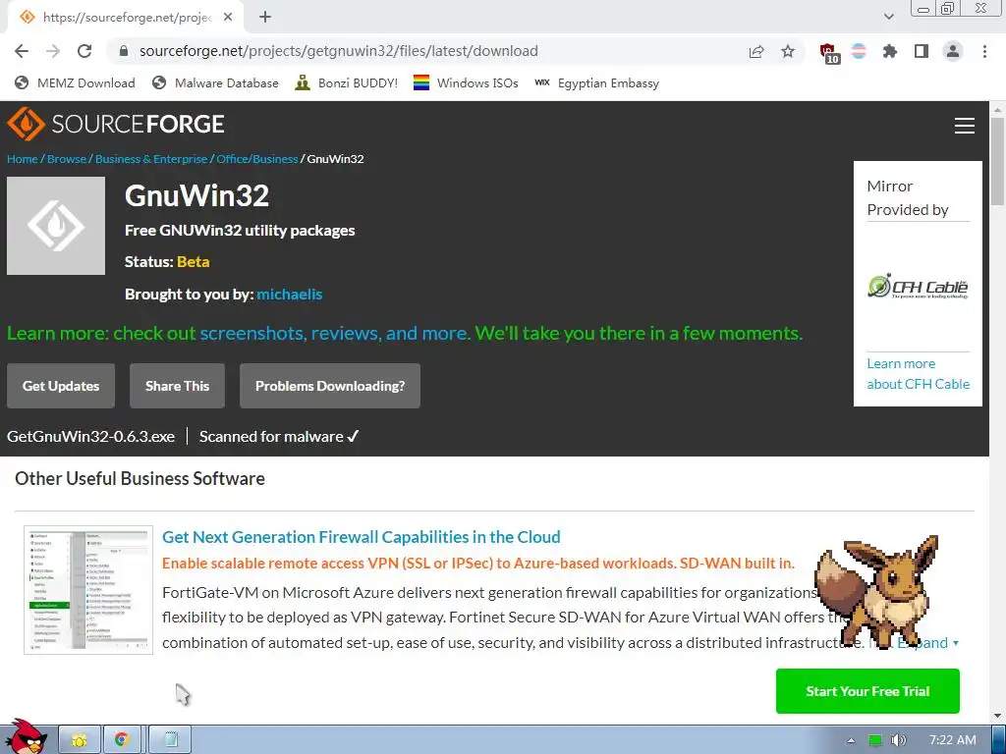Open the notepad taskbar icon
Viewport: 1006px width, 754px height.
[171, 740]
